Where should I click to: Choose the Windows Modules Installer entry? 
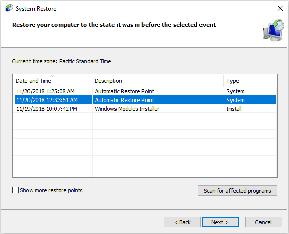pyautogui.click(x=127, y=109)
